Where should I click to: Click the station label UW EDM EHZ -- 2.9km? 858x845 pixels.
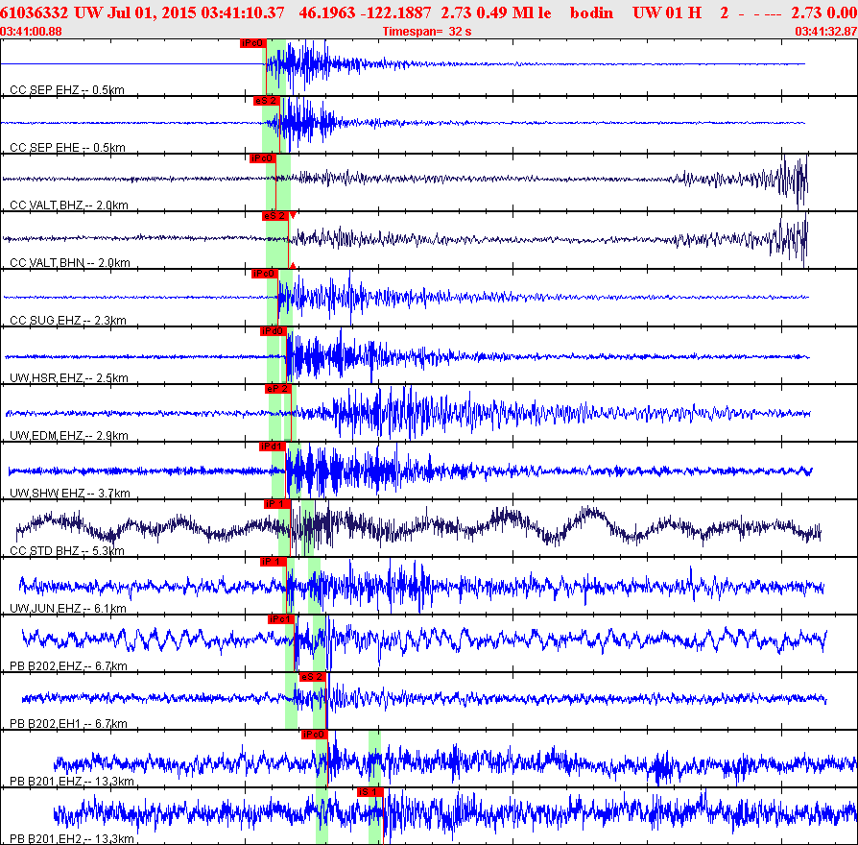click(69, 436)
